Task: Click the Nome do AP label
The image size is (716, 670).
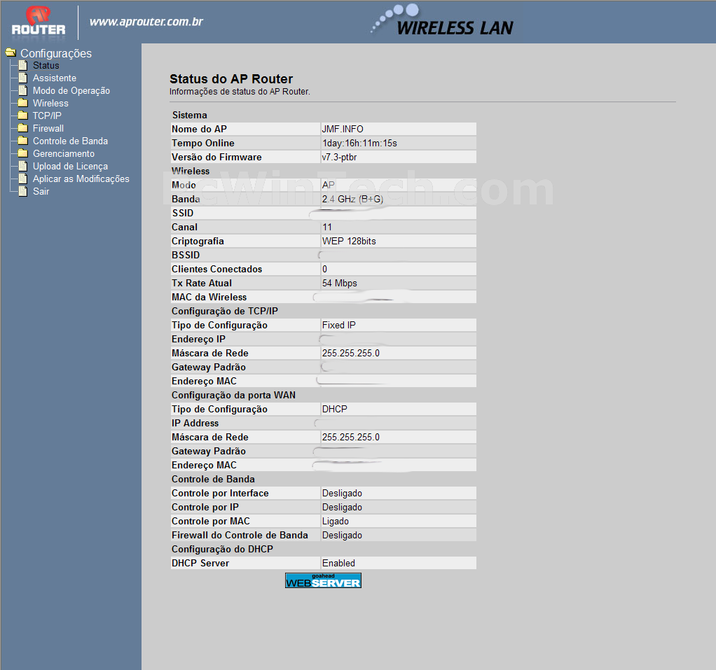Action: click(199, 129)
